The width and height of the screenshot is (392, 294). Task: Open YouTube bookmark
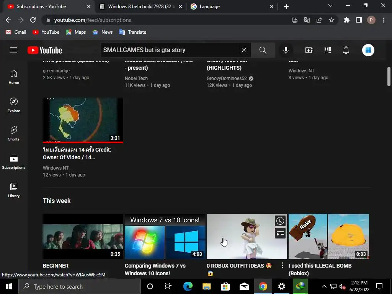point(46,32)
